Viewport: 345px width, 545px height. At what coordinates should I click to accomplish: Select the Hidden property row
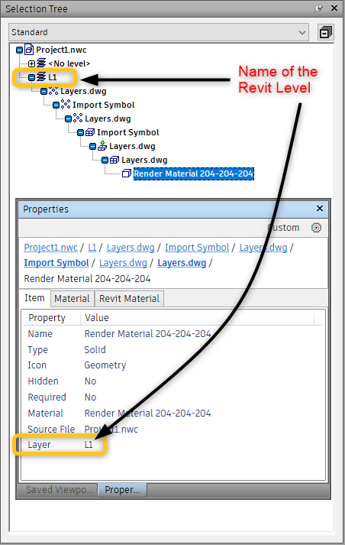(x=172, y=381)
